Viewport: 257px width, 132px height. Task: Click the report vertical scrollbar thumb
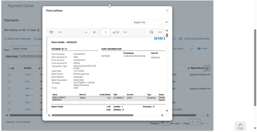167,35
